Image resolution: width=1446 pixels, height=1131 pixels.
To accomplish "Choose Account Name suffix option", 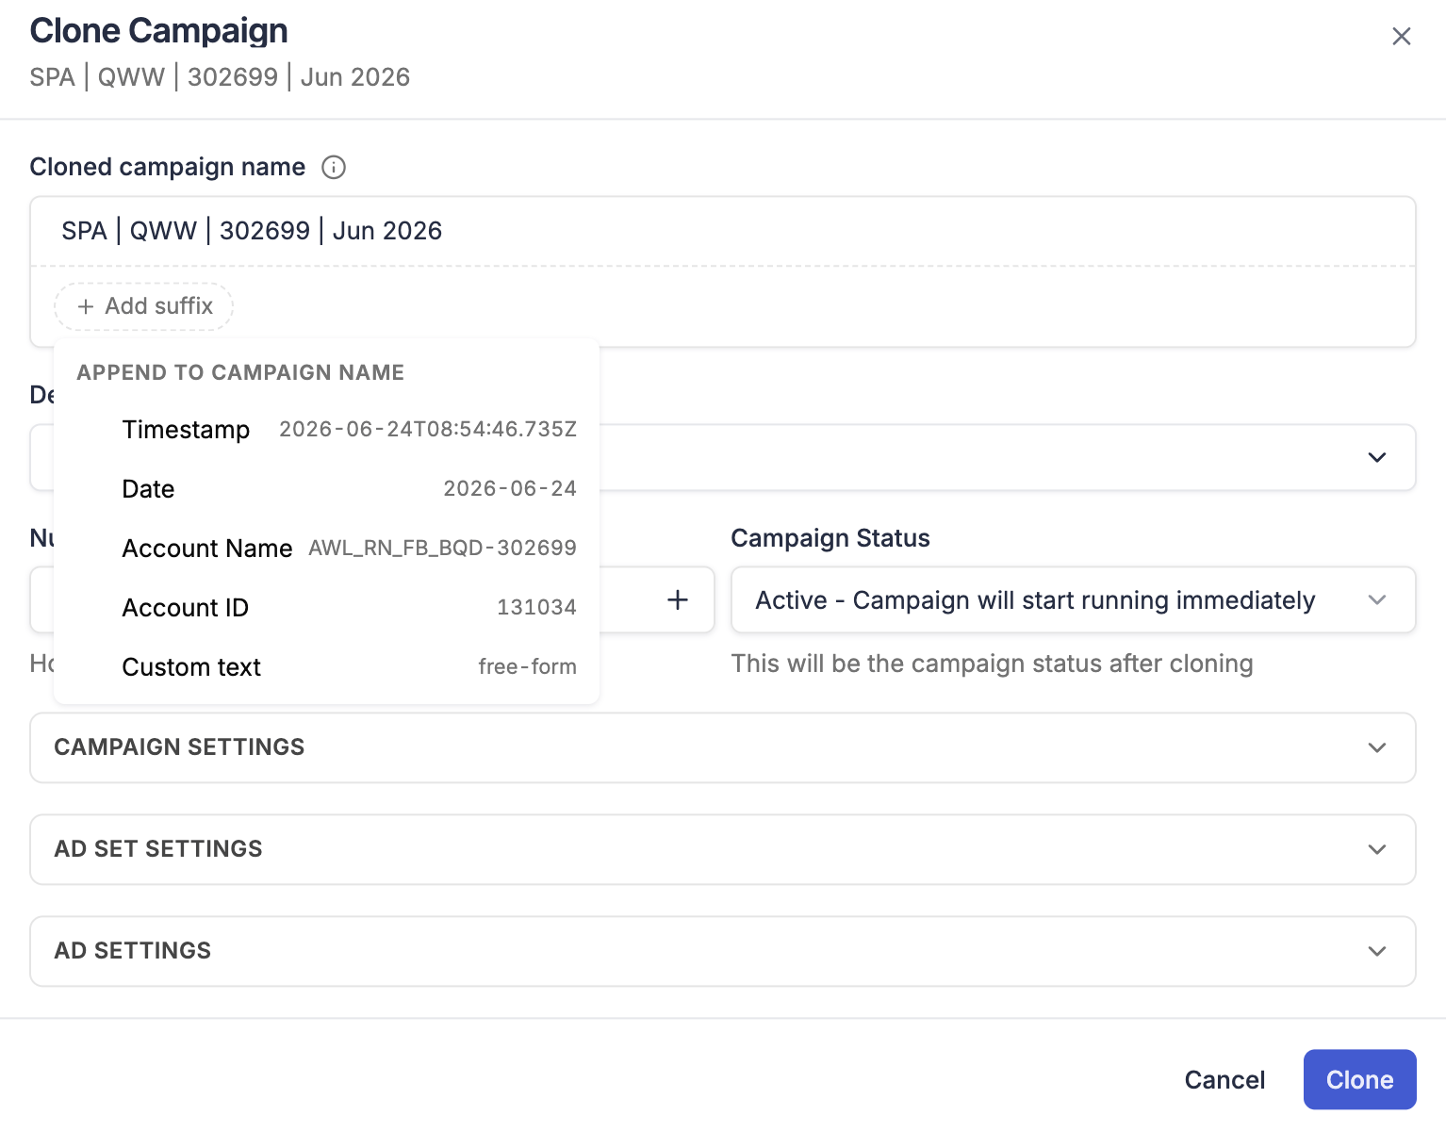I will (x=327, y=549).
